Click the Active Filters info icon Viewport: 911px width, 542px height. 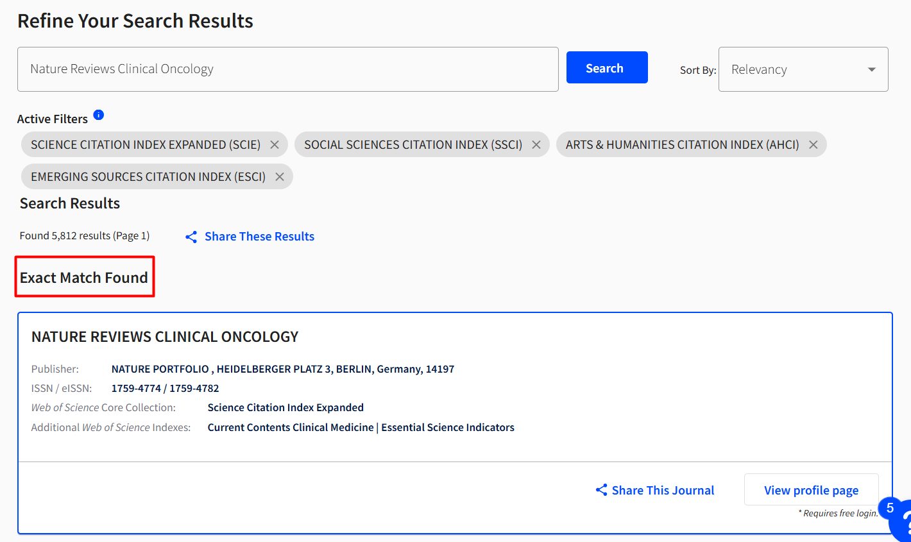(98, 114)
